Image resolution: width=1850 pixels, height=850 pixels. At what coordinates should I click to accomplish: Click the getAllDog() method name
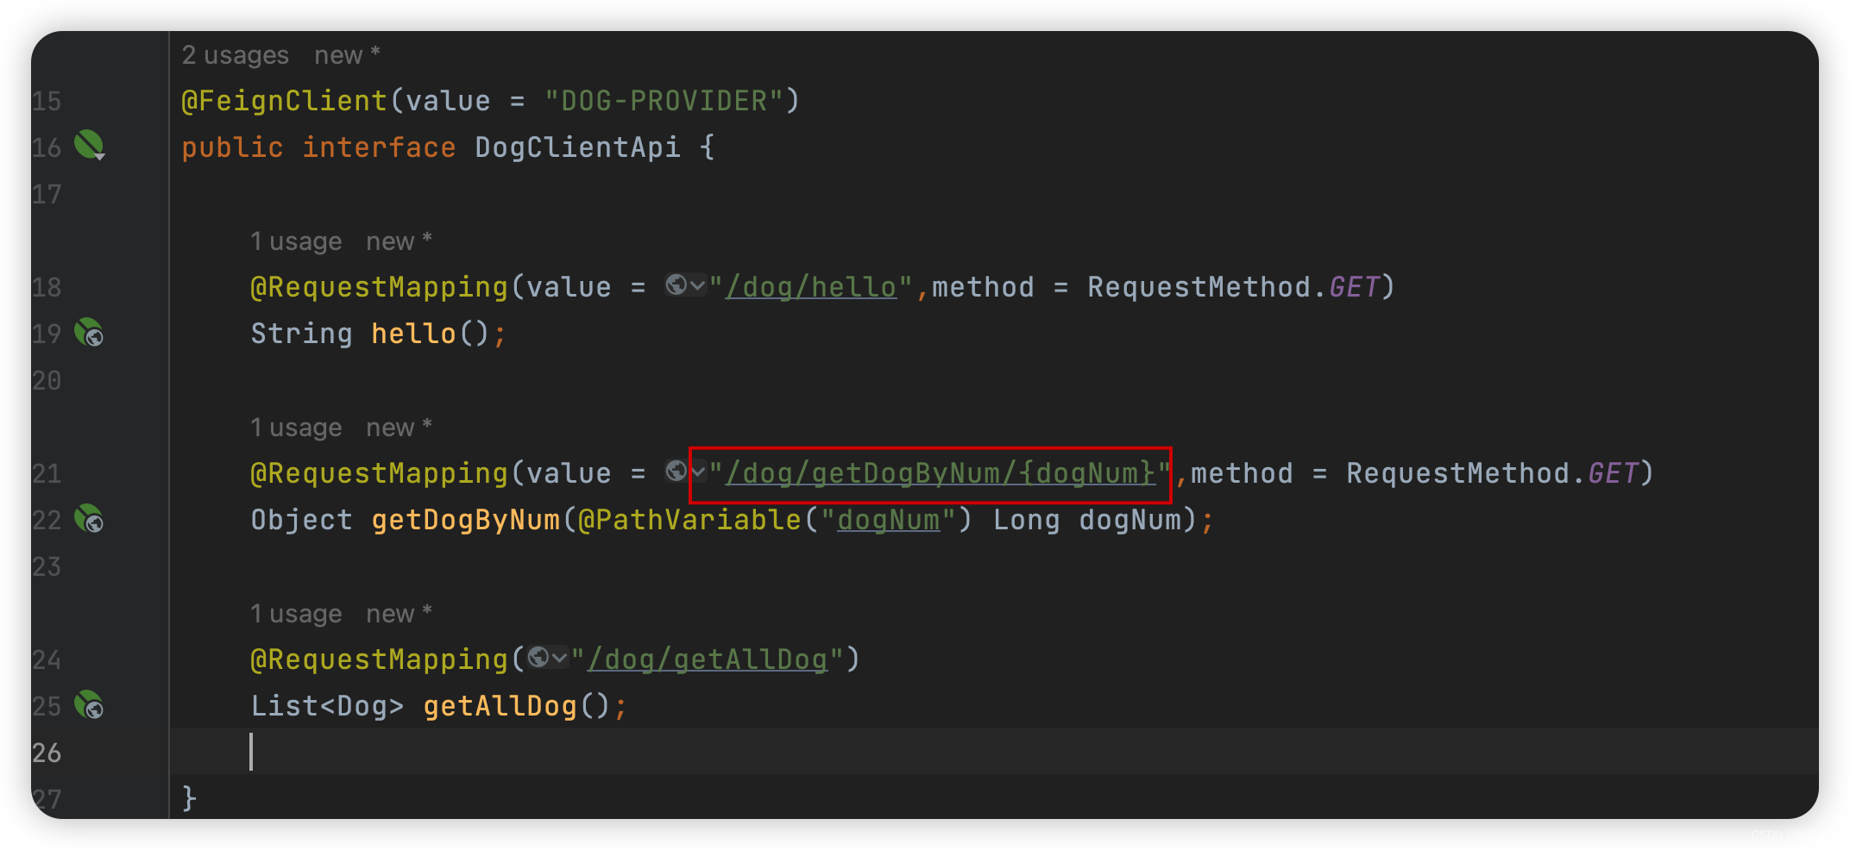tap(500, 706)
